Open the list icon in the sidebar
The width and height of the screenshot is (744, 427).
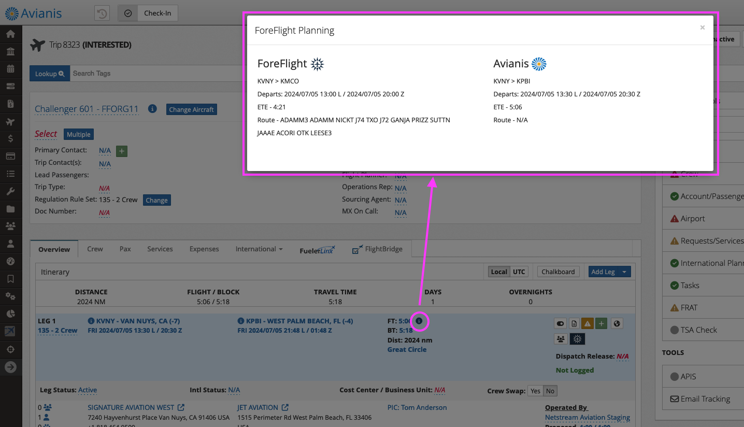coord(10,174)
